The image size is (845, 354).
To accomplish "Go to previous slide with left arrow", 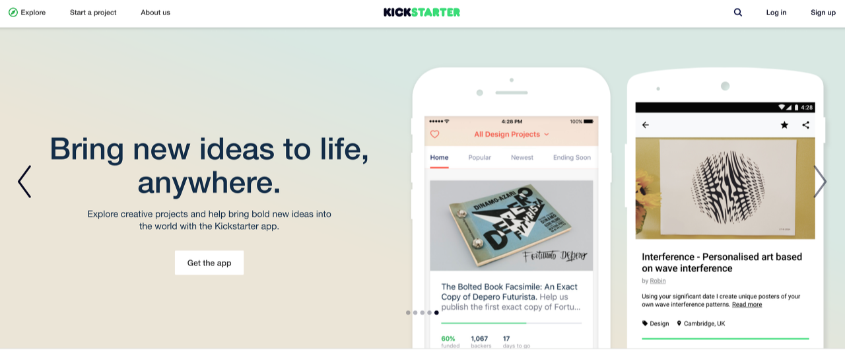I will click(24, 182).
